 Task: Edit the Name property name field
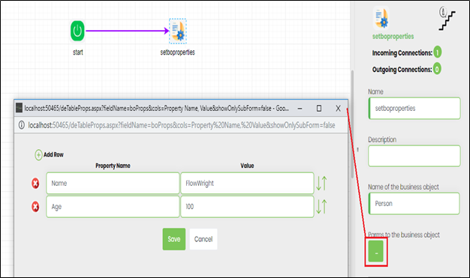[113, 183]
